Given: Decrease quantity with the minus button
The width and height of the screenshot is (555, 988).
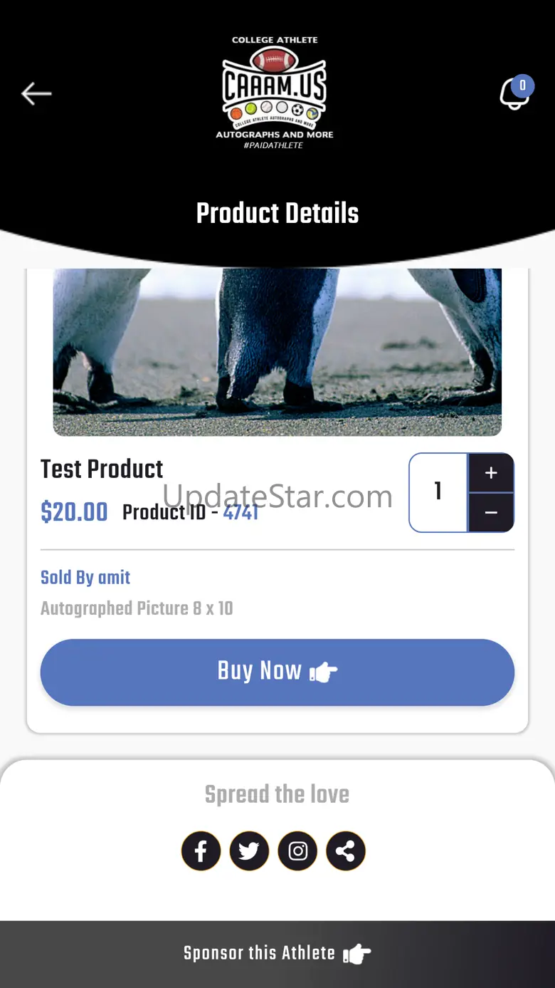Looking at the screenshot, I should point(491,512).
